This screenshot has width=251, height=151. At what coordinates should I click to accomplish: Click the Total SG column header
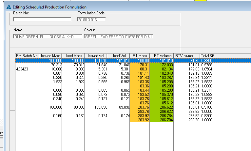208,56
